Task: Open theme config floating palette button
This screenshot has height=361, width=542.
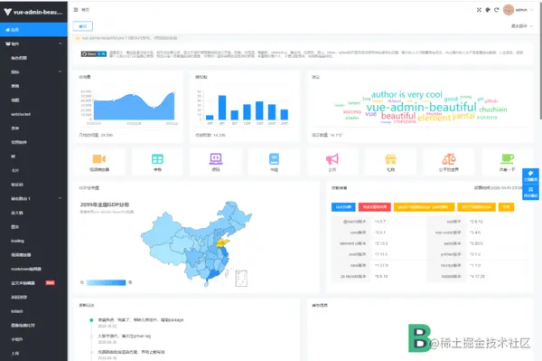Action: click(x=530, y=176)
